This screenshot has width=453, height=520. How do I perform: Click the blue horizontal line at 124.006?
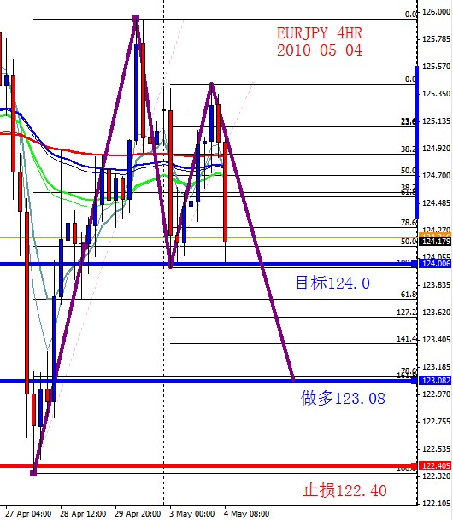(x=208, y=264)
